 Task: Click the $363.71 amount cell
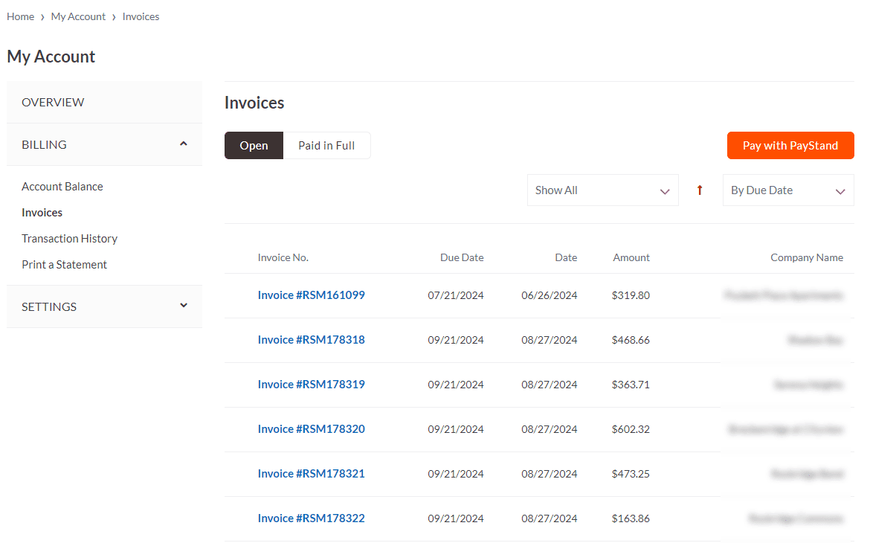(x=631, y=385)
